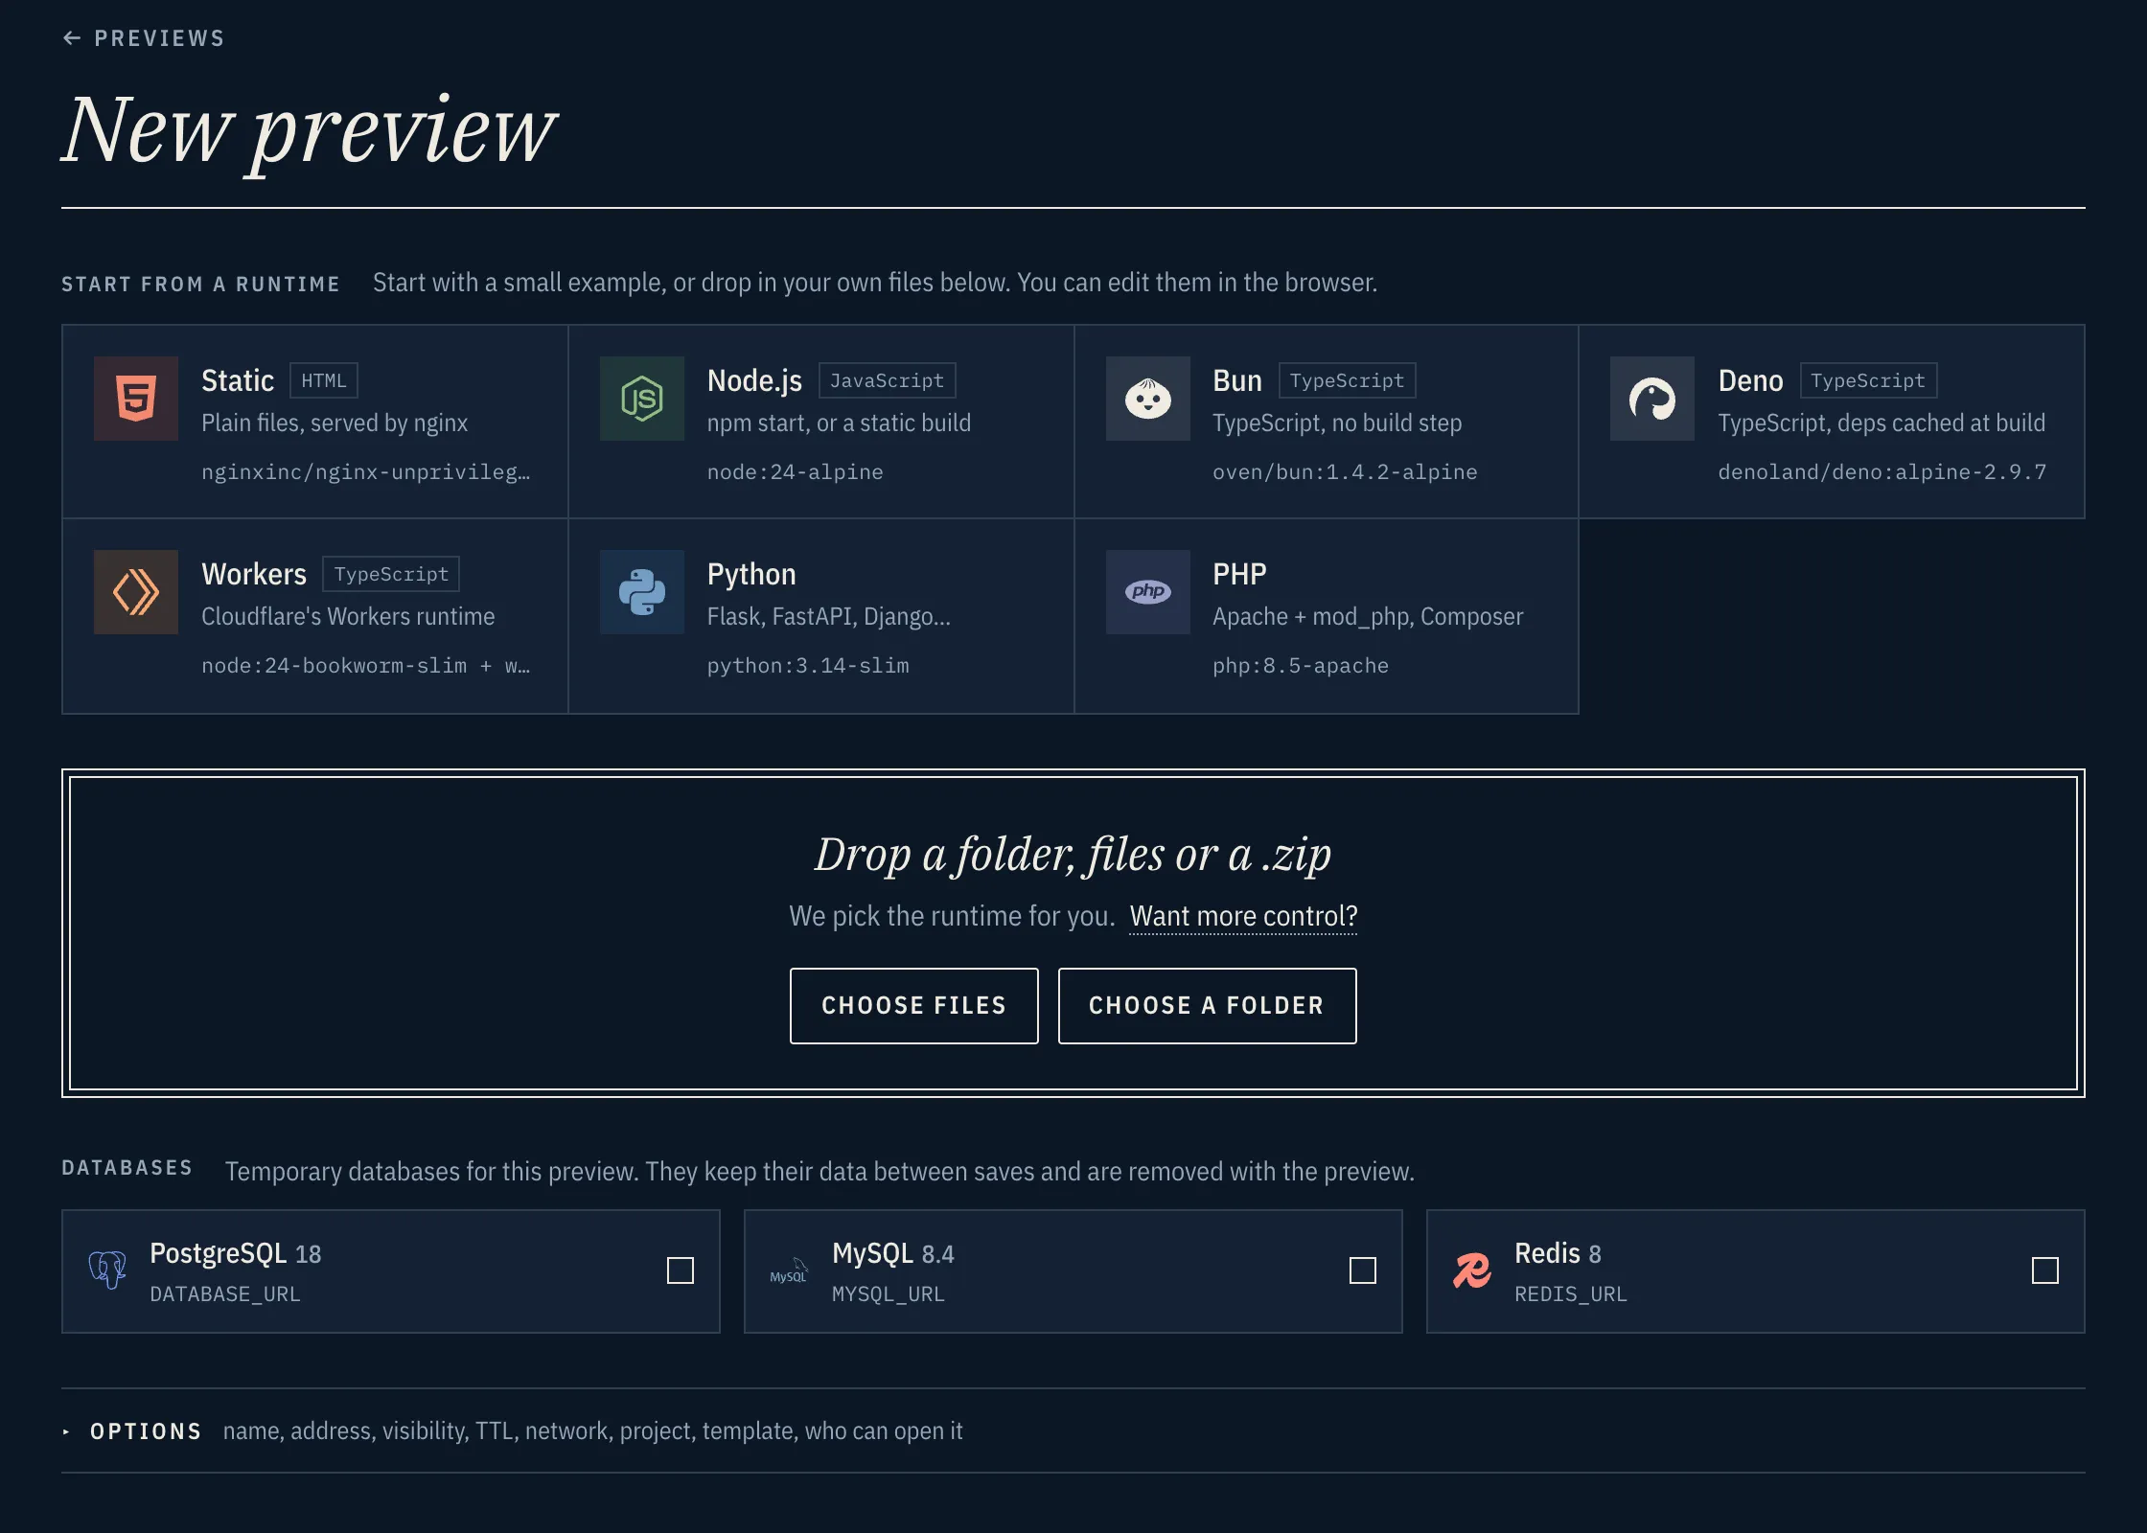Screen dimensions: 2147x1533
Task: Select the Python snake logo icon
Action: [x=642, y=592]
